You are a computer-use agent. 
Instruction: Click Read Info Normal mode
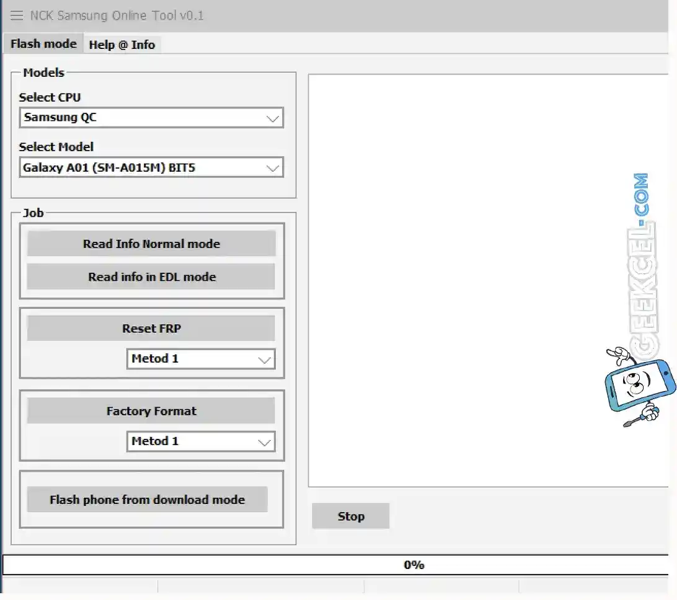point(151,244)
